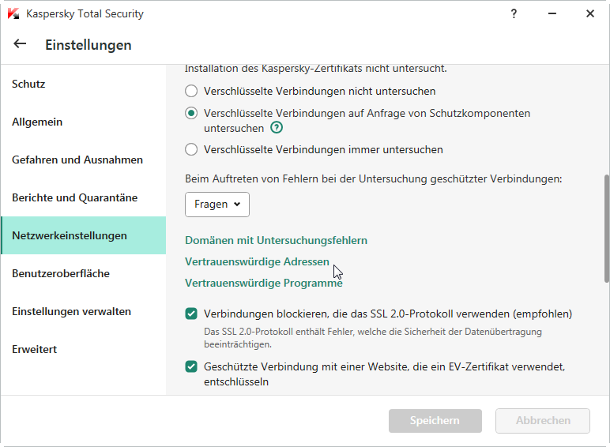This screenshot has width=610, height=447.
Task: Click the green help icon beside 'untersuchen'
Action: point(277,127)
